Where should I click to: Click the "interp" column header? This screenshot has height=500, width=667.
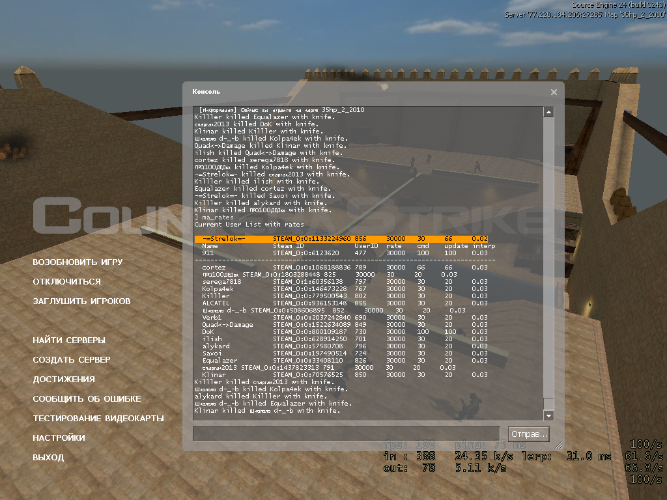[x=484, y=246]
